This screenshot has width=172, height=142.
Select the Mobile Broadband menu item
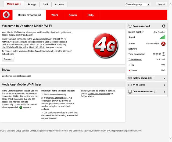point(29,15)
